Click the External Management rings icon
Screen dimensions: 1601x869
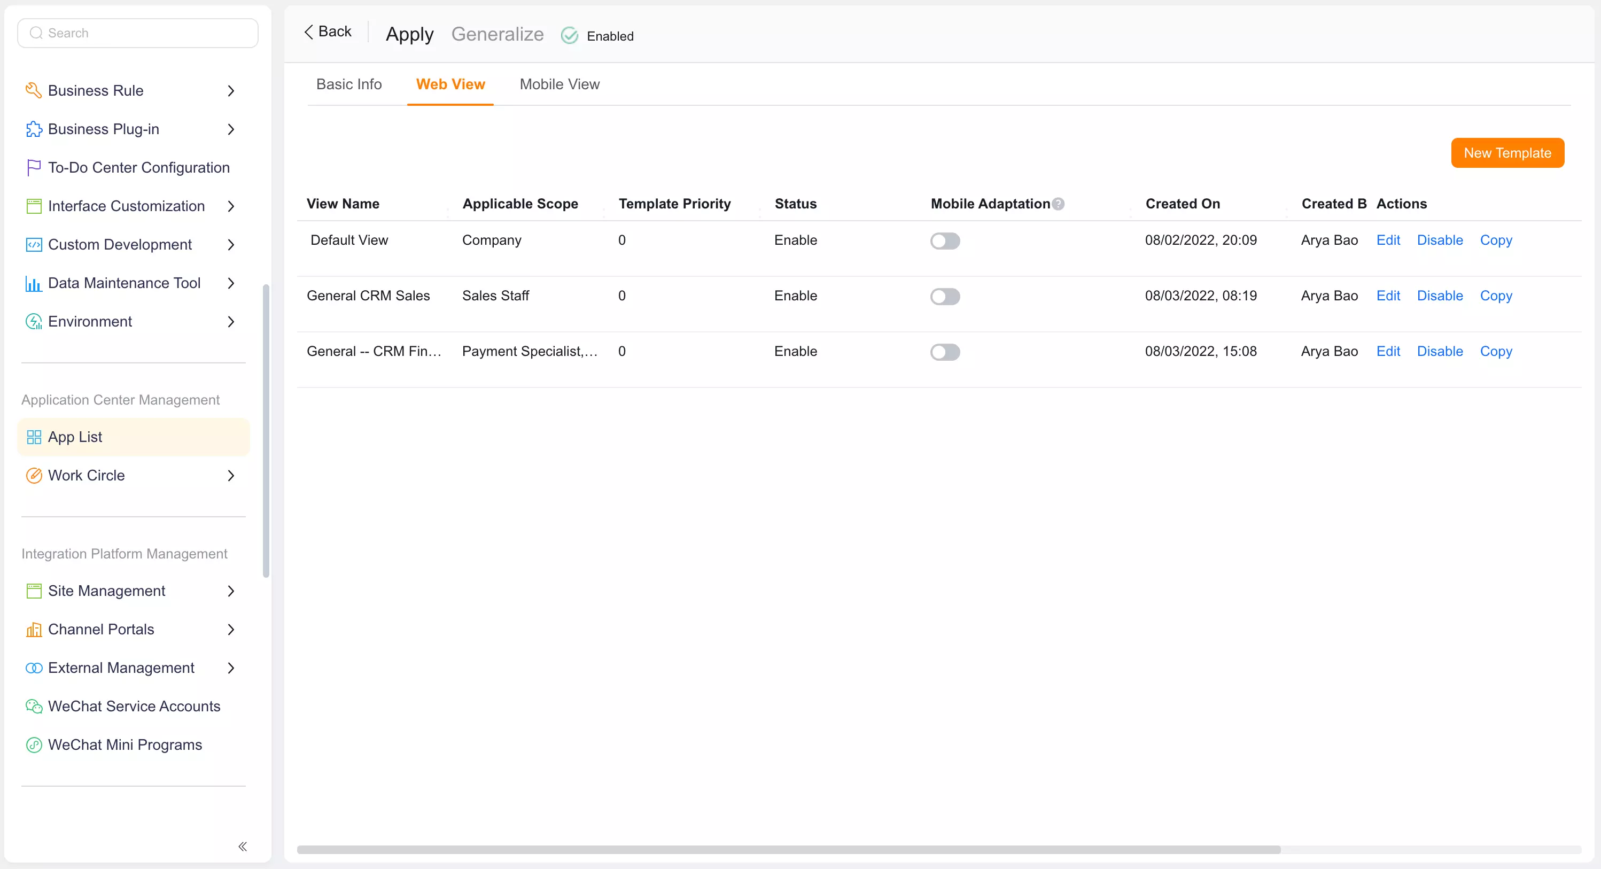pyautogui.click(x=34, y=668)
